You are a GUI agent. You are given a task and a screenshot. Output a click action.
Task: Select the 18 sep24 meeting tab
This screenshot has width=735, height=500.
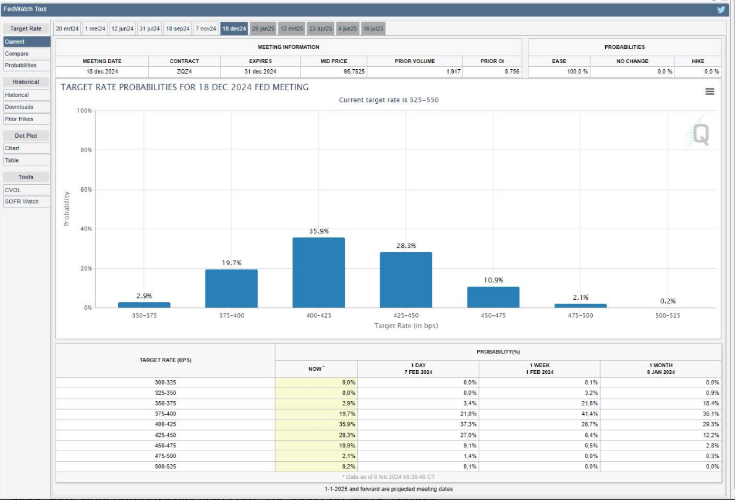coord(177,28)
